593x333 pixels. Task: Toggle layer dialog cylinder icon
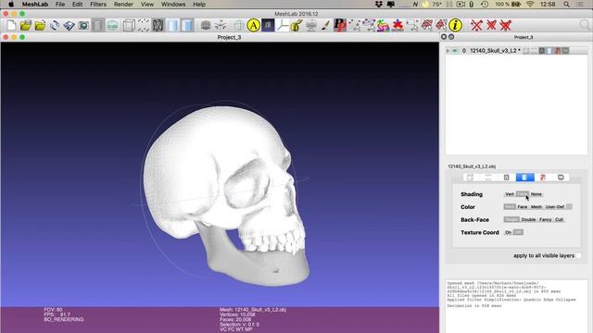97,25
